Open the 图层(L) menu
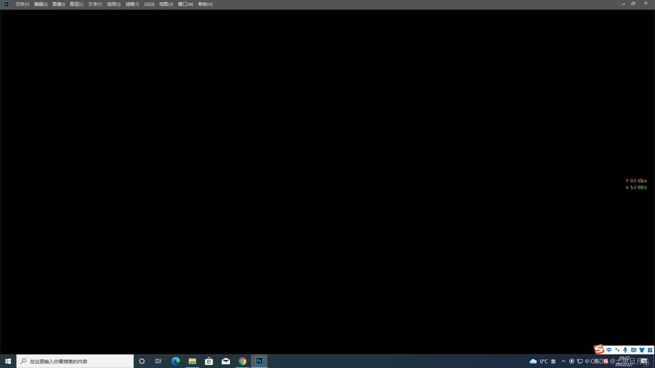 click(x=76, y=4)
